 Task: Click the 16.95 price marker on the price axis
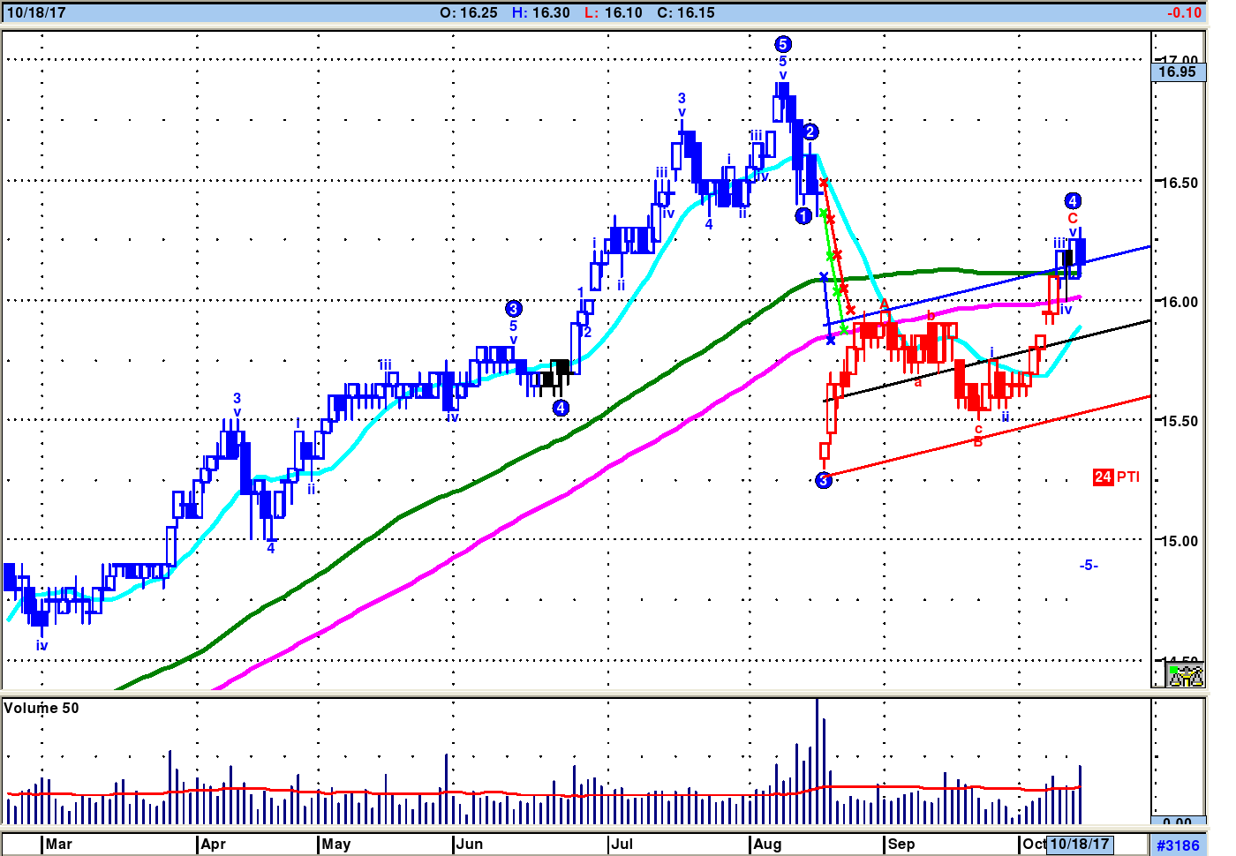[1178, 72]
